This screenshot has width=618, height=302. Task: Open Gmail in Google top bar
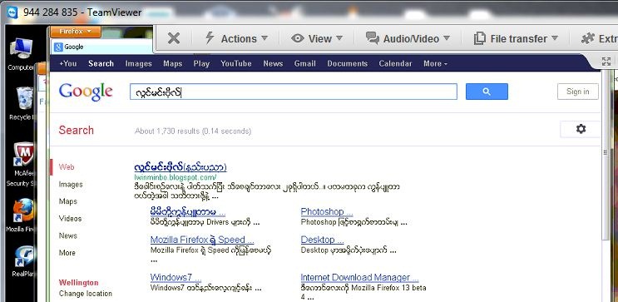click(x=304, y=63)
